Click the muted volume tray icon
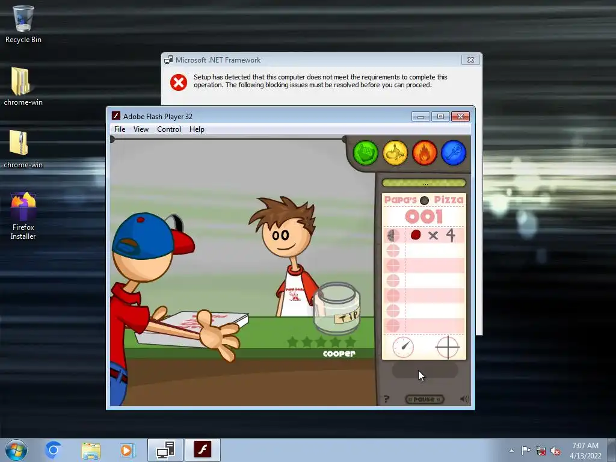The height and width of the screenshot is (462, 616). [x=555, y=451]
